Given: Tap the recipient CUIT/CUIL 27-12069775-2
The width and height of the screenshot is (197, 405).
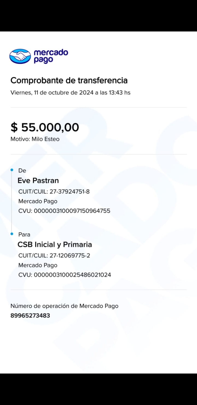Looking at the screenshot, I should [54, 256].
